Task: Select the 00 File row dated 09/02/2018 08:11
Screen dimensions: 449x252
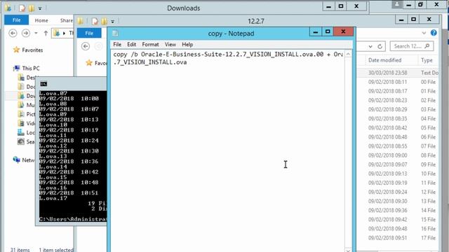Action: click(398, 82)
